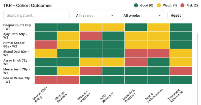Screen dimensions: 201x105
Task: Select Shanti Devi's Mobility & Function cell
Action: (x=136, y=53)
